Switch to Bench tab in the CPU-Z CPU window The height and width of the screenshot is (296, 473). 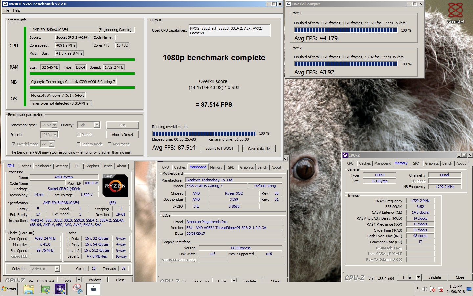[x=107, y=166]
